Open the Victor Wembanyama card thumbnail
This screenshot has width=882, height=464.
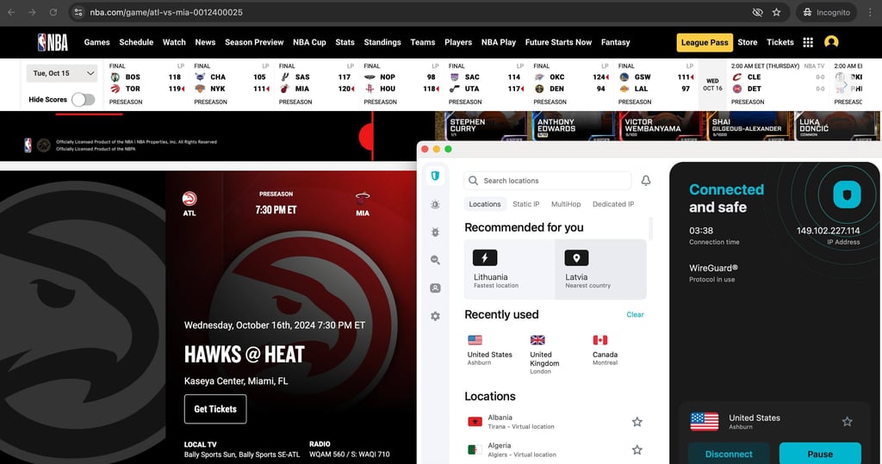click(x=661, y=126)
